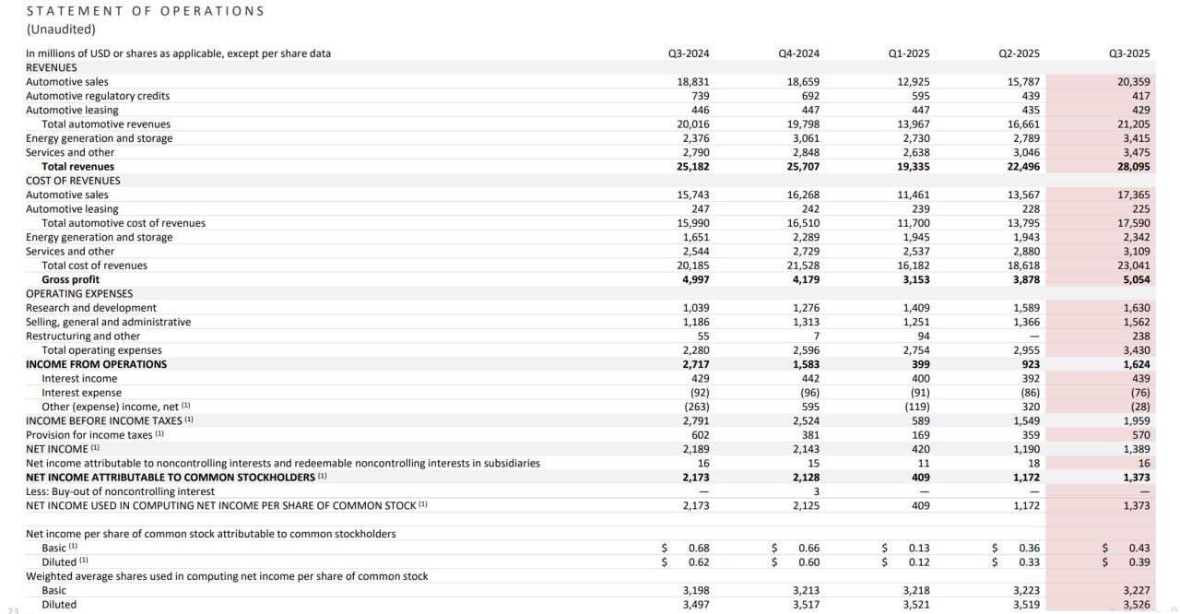
Task: Click the 'Restructuring and other' row label
Action: (83, 337)
